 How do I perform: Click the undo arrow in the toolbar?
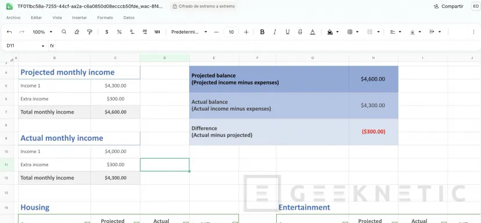(9, 32)
